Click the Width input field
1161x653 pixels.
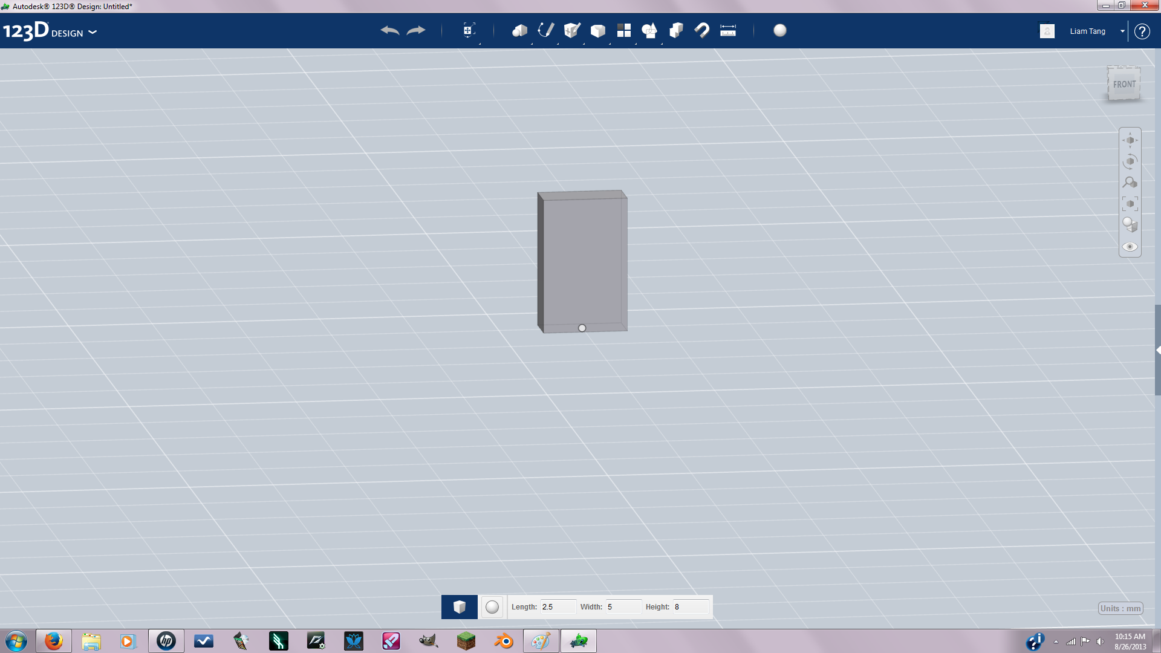(623, 607)
